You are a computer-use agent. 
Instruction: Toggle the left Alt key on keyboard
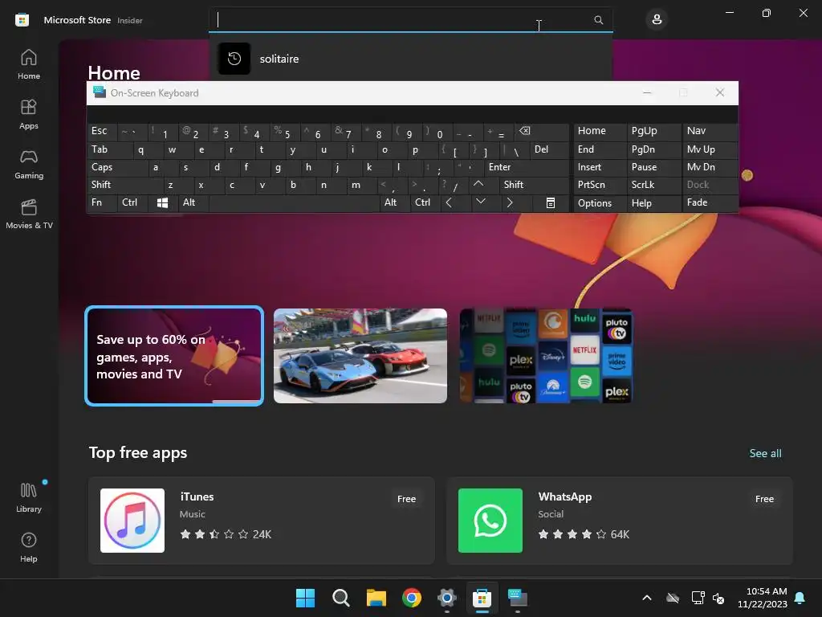pos(193,203)
